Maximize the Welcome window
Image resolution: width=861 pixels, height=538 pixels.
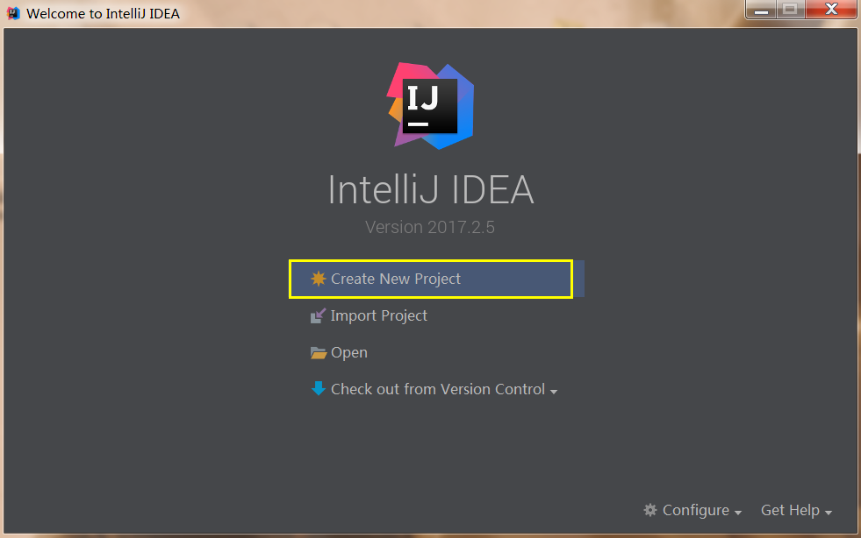coord(789,11)
